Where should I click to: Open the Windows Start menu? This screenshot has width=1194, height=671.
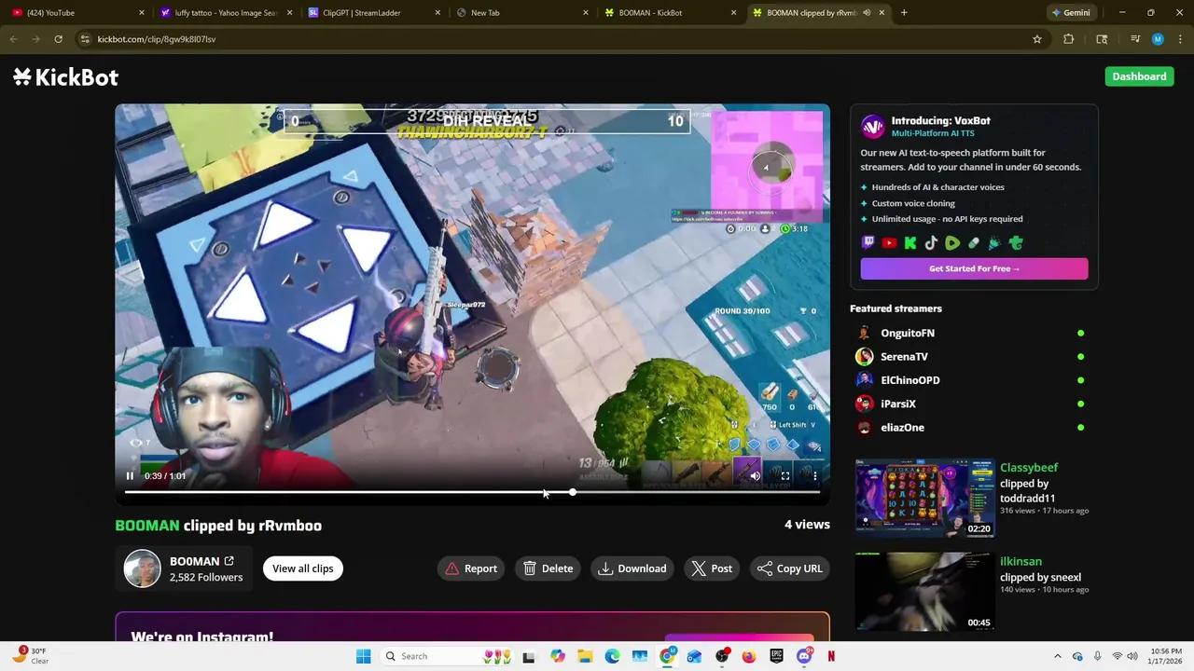tap(363, 656)
